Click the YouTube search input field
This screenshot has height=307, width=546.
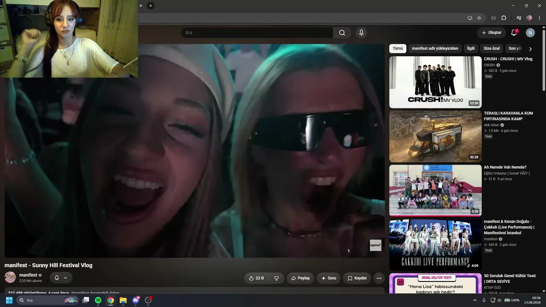tap(257, 33)
